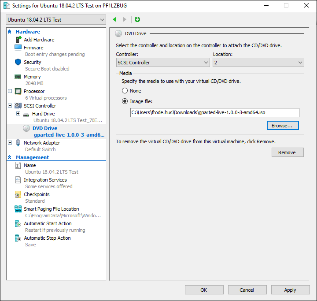
Task: Click the 'Some services offered' text
Action: 48,186
